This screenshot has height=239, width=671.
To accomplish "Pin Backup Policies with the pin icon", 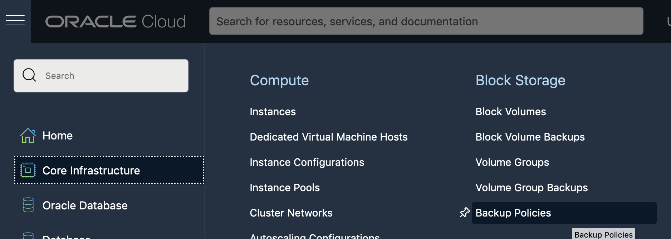I will click(465, 213).
